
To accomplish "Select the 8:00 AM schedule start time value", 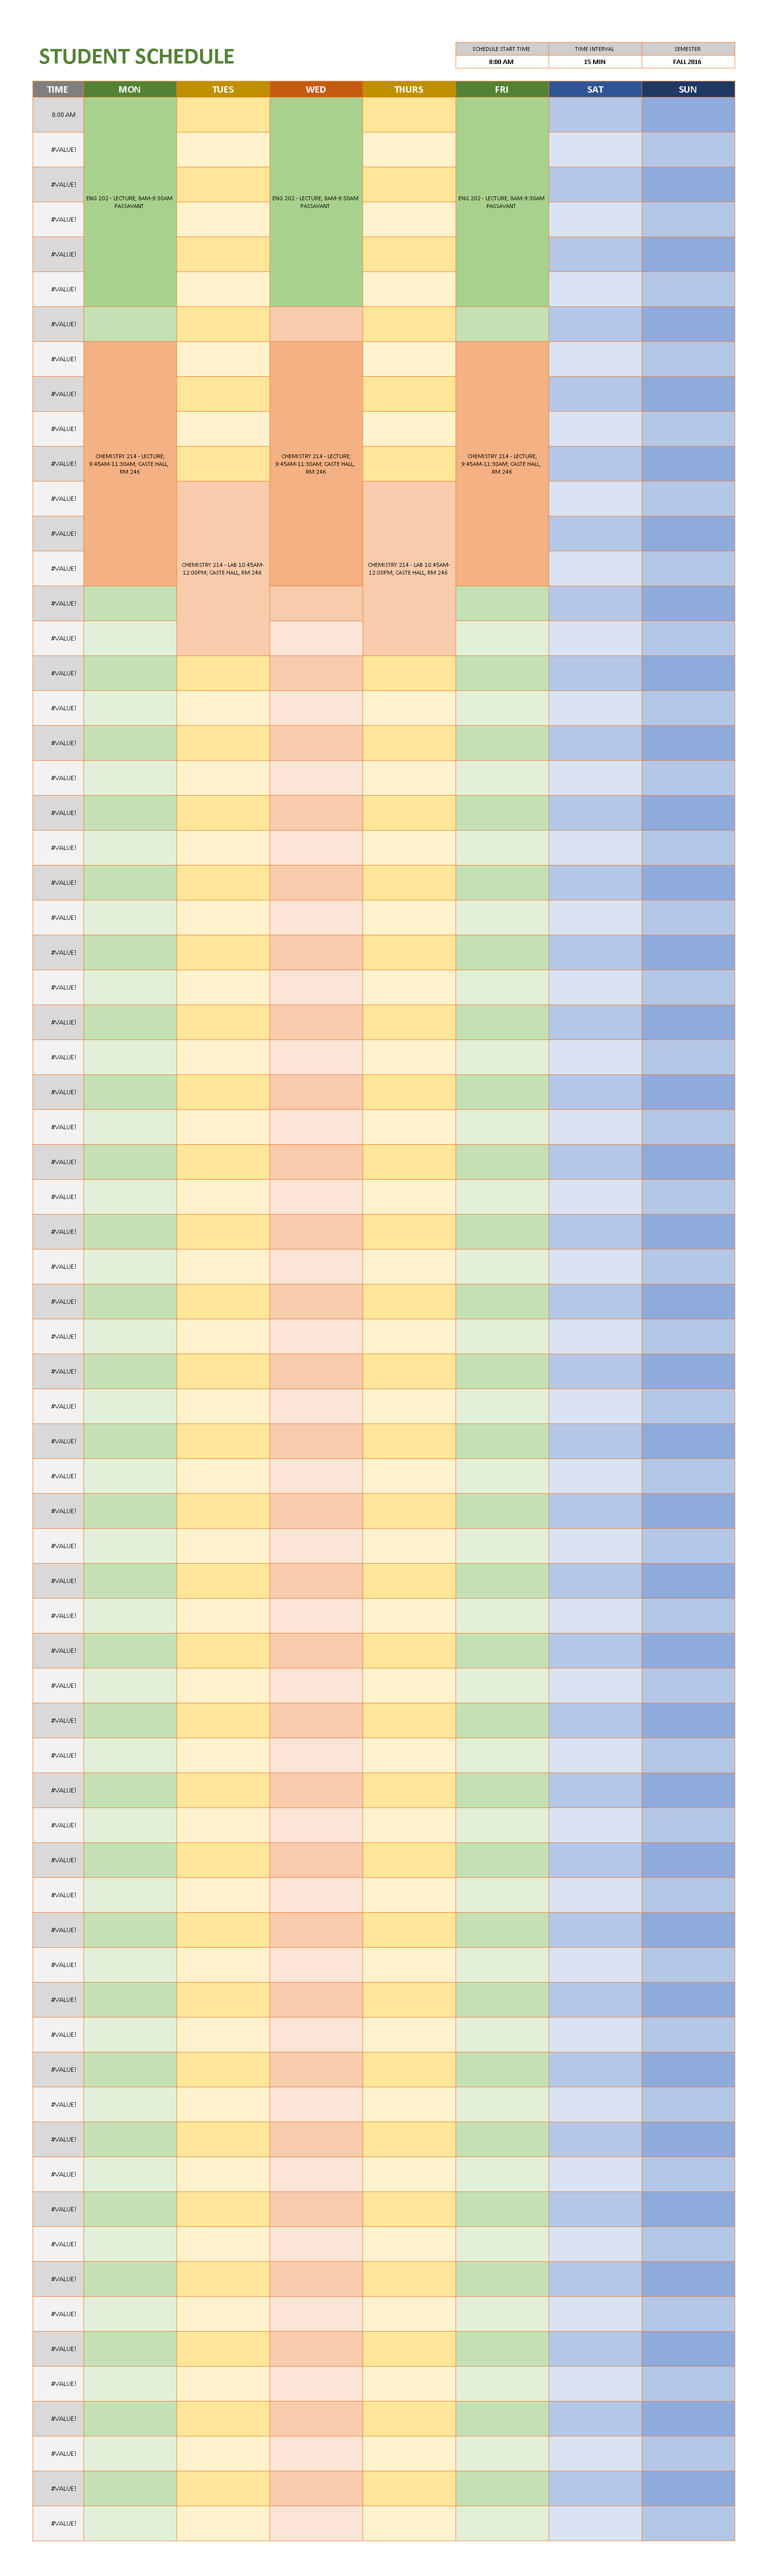I will [501, 62].
